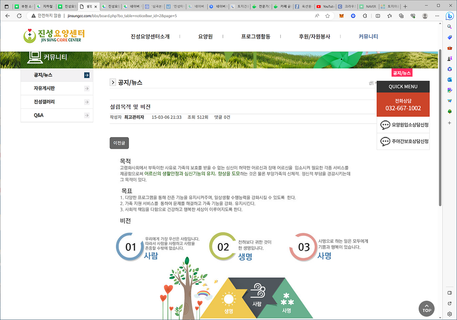This screenshot has height=320, width=457.
Task: Open the 커뮤니티 menu
Action: 368,36
